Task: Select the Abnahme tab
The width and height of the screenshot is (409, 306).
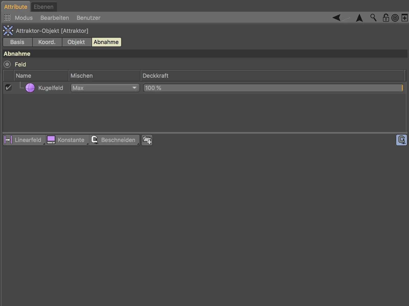Action: pyautogui.click(x=106, y=42)
